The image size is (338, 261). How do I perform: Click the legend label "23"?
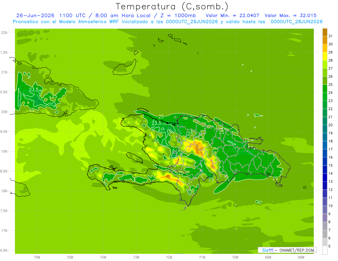(x=330, y=101)
